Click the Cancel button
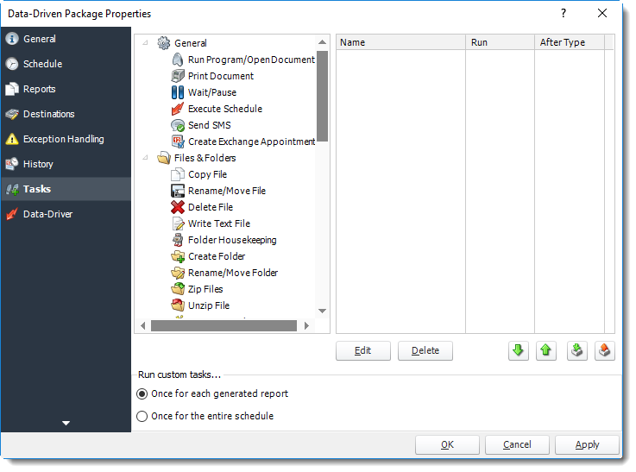The image size is (636, 472). pos(517,445)
